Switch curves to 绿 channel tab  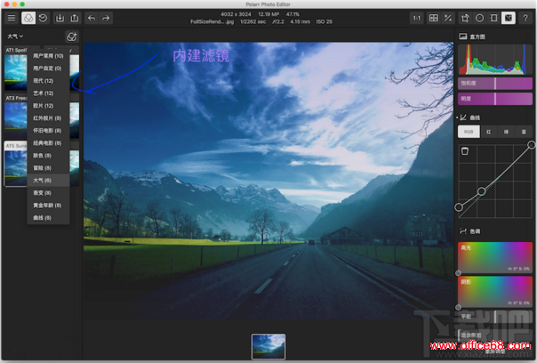tap(506, 132)
